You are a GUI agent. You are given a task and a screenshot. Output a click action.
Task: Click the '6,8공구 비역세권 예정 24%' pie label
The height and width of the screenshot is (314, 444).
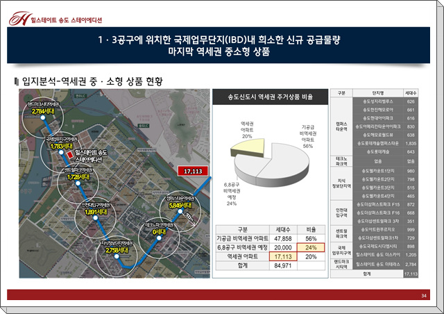pos(232,194)
